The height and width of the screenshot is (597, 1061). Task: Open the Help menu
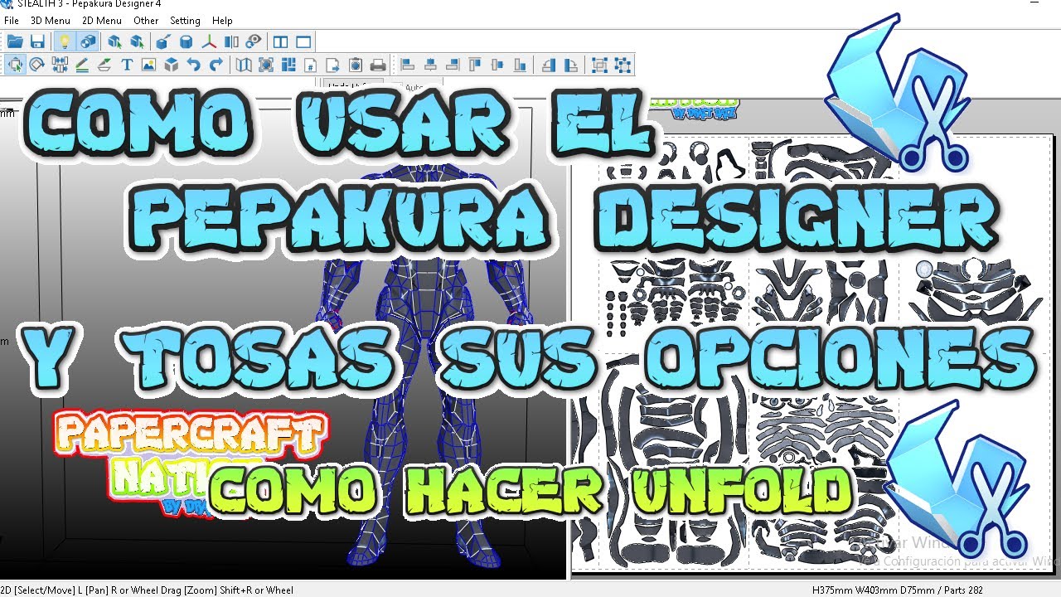[222, 21]
